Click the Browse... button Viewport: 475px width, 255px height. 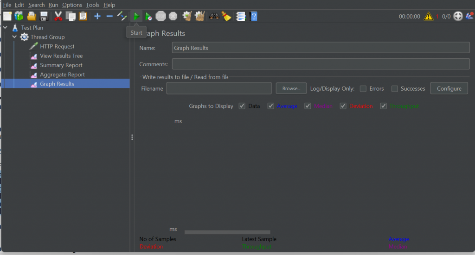[x=291, y=88]
